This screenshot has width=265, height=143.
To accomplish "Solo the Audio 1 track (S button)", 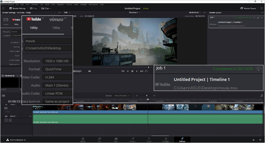I will 6,120.
